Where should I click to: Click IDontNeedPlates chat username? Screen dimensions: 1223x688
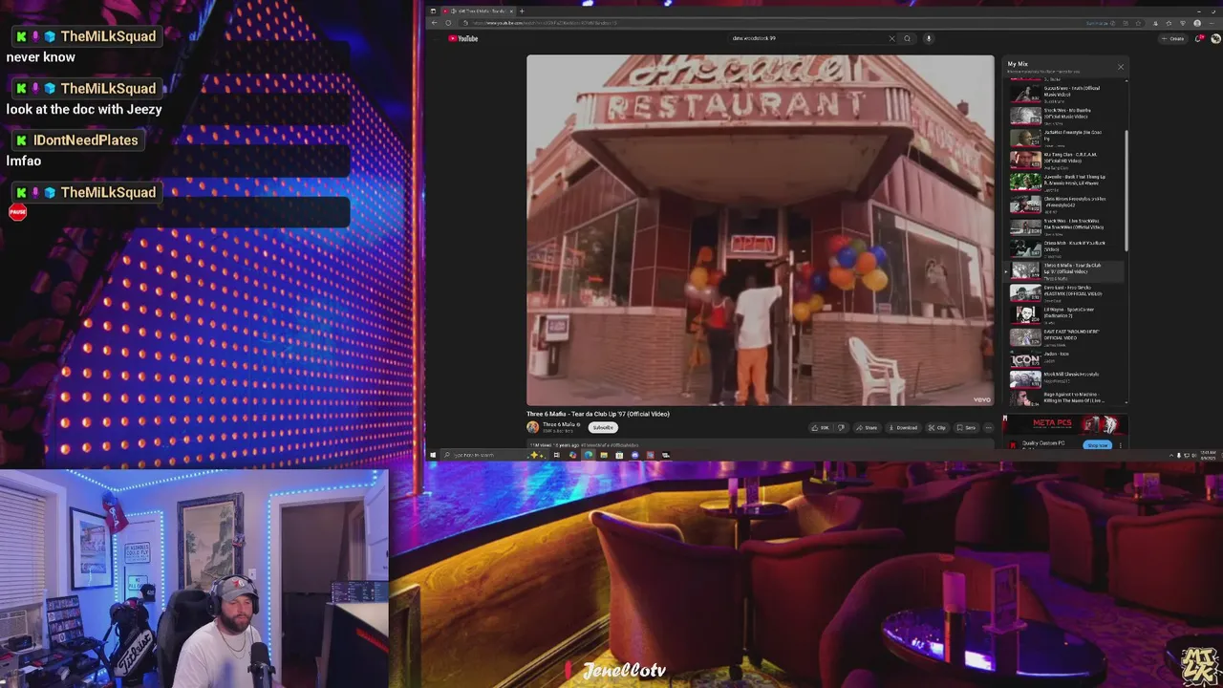point(86,140)
